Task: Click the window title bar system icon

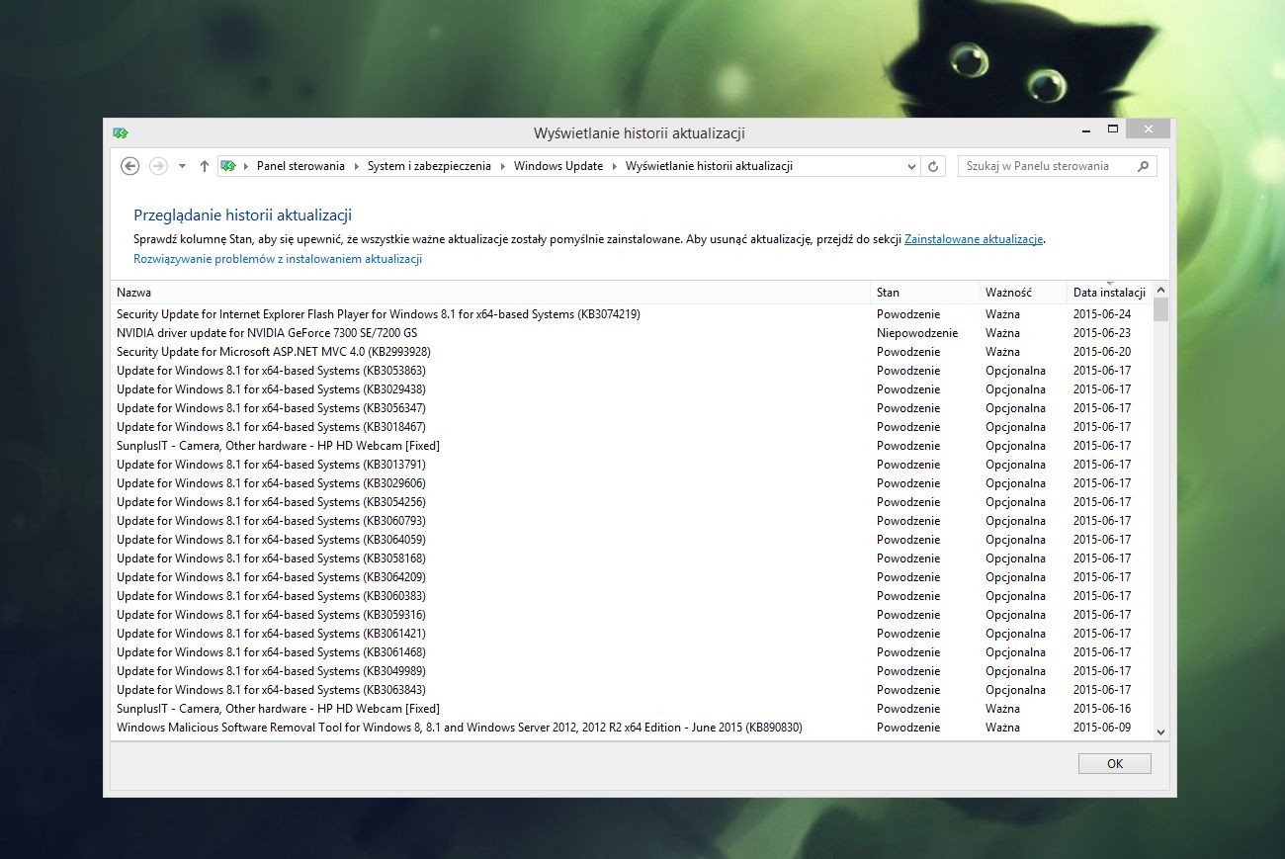Action: point(121,132)
